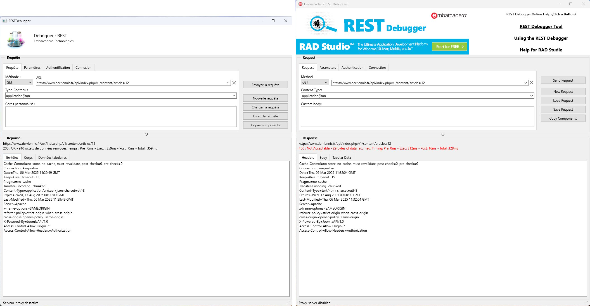Screen dimensions: 590x306
Task: Minimize the Embarcadero REST Debugger window
Action: point(558,4)
